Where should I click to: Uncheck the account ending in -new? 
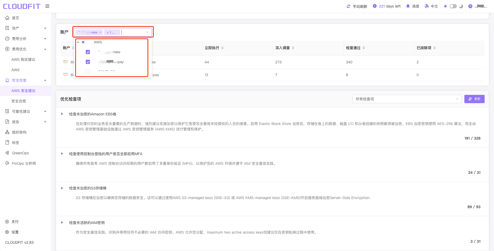(88, 52)
